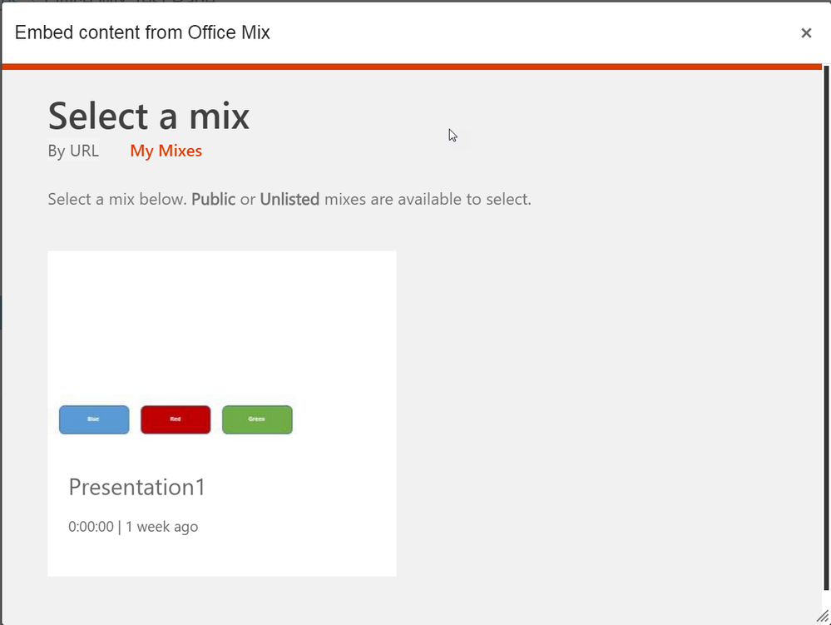
Task: Click the "1 week ago" timestamp
Action: click(x=161, y=527)
